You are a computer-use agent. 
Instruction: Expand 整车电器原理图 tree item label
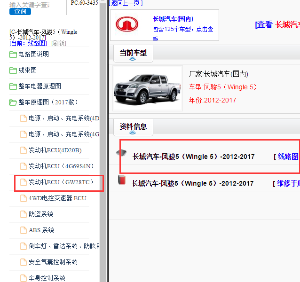click(x=39, y=86)
